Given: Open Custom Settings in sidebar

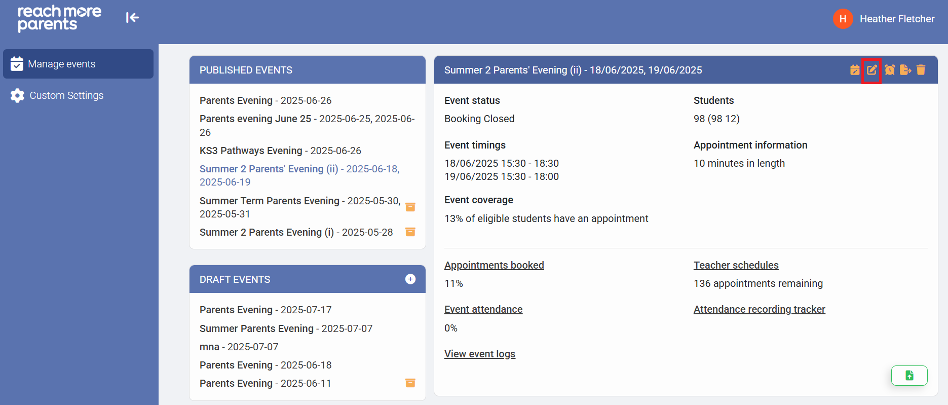Looking at the screenshot, I should [x=66, y=95].
